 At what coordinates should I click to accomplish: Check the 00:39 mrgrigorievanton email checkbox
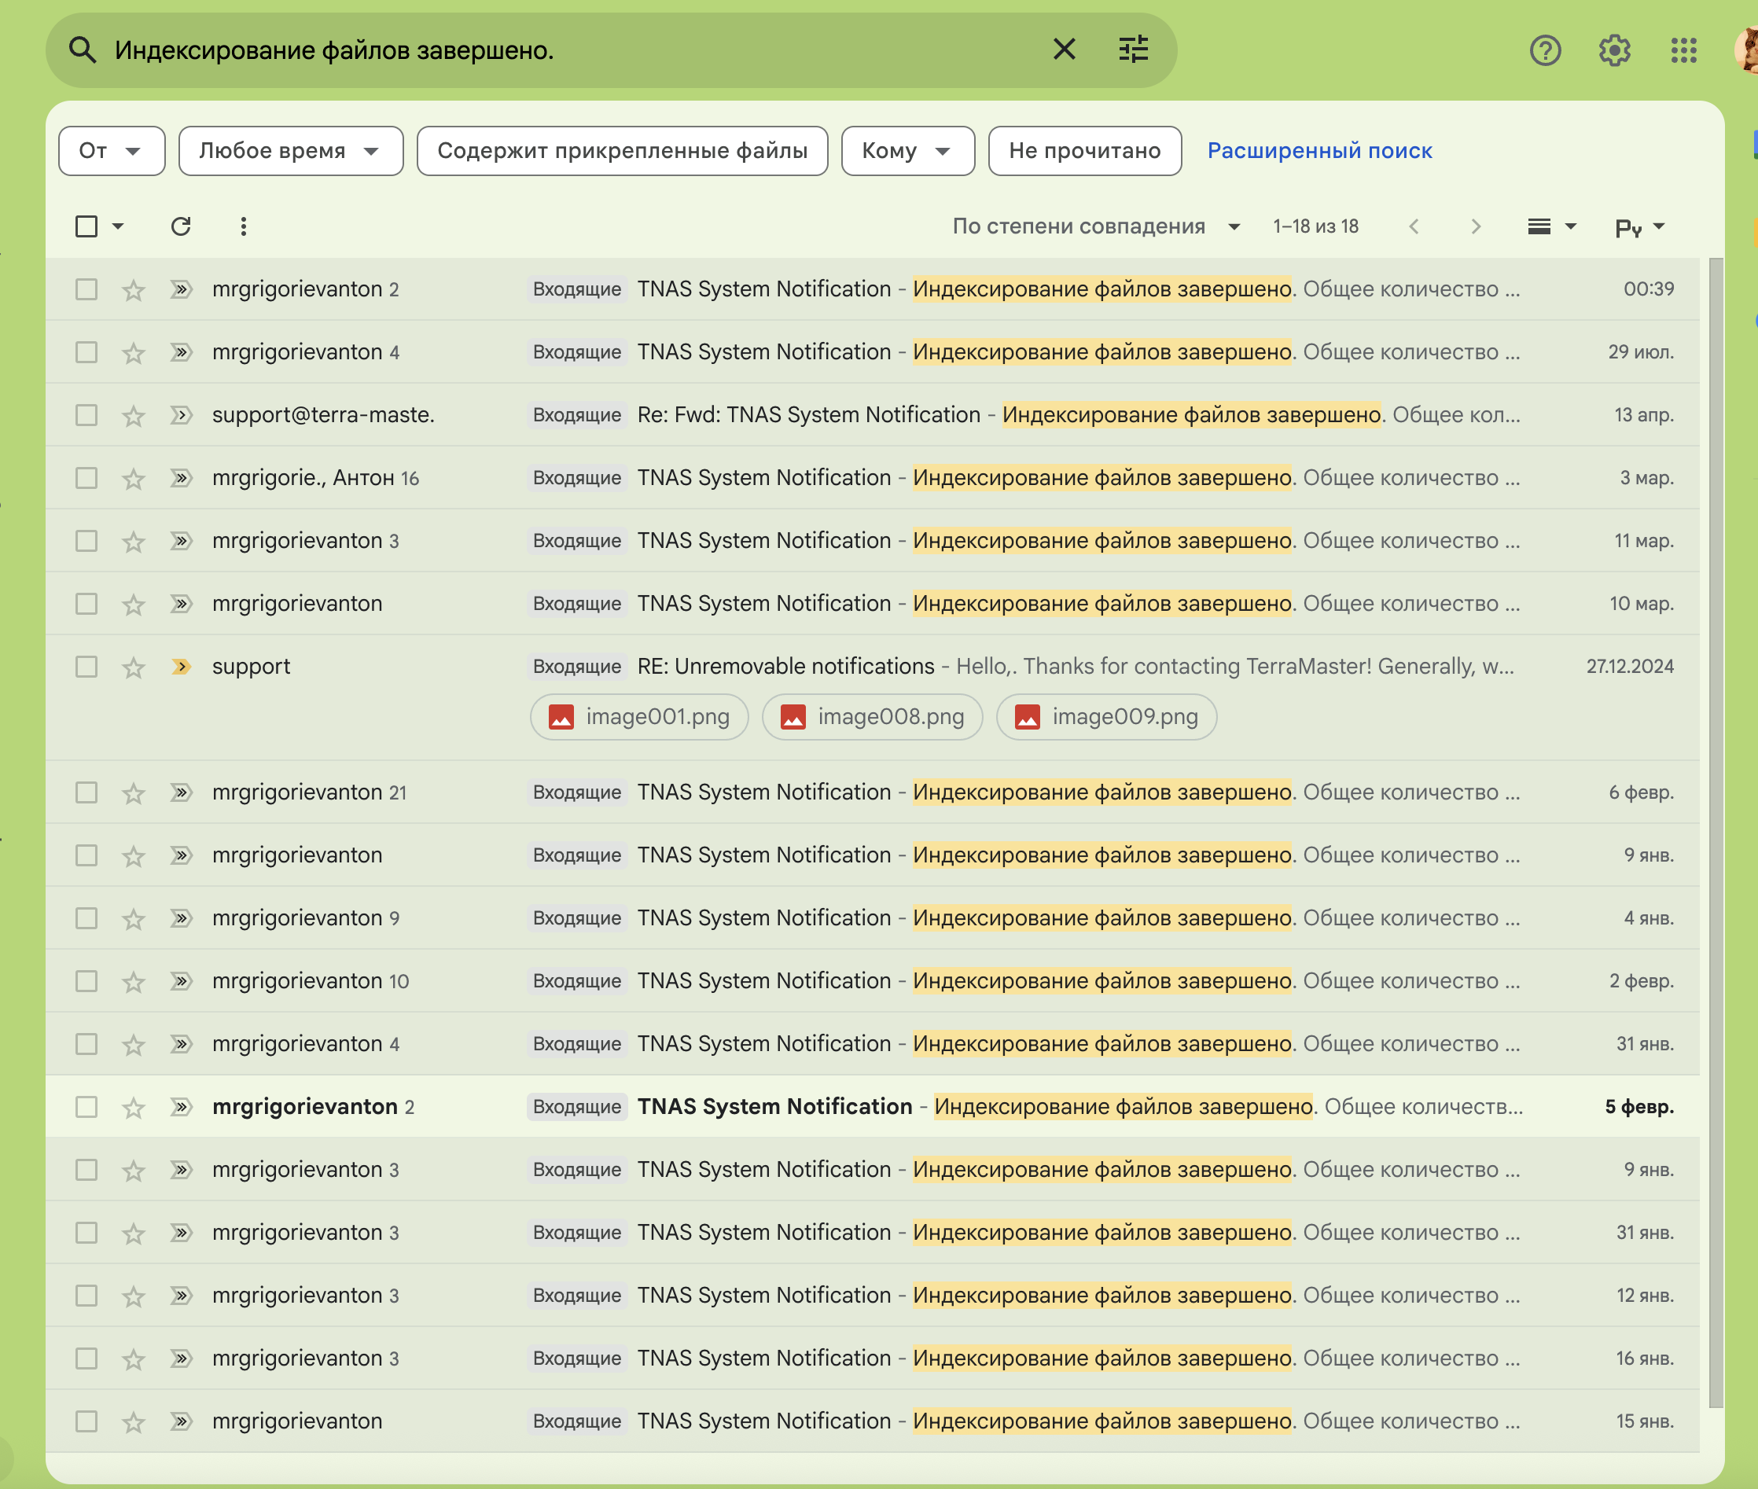(86, 289)
